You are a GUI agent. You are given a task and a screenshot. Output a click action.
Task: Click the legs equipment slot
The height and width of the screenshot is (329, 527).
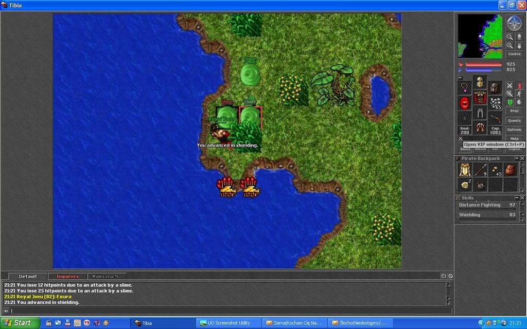(480, 113)
